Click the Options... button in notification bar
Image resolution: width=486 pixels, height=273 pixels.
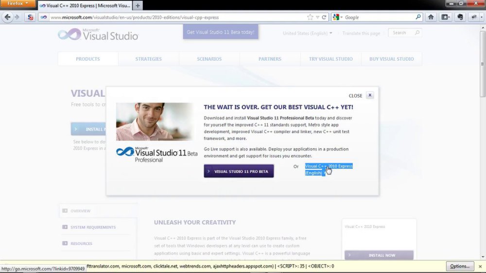pyautogui.click(x=460, y=266)
